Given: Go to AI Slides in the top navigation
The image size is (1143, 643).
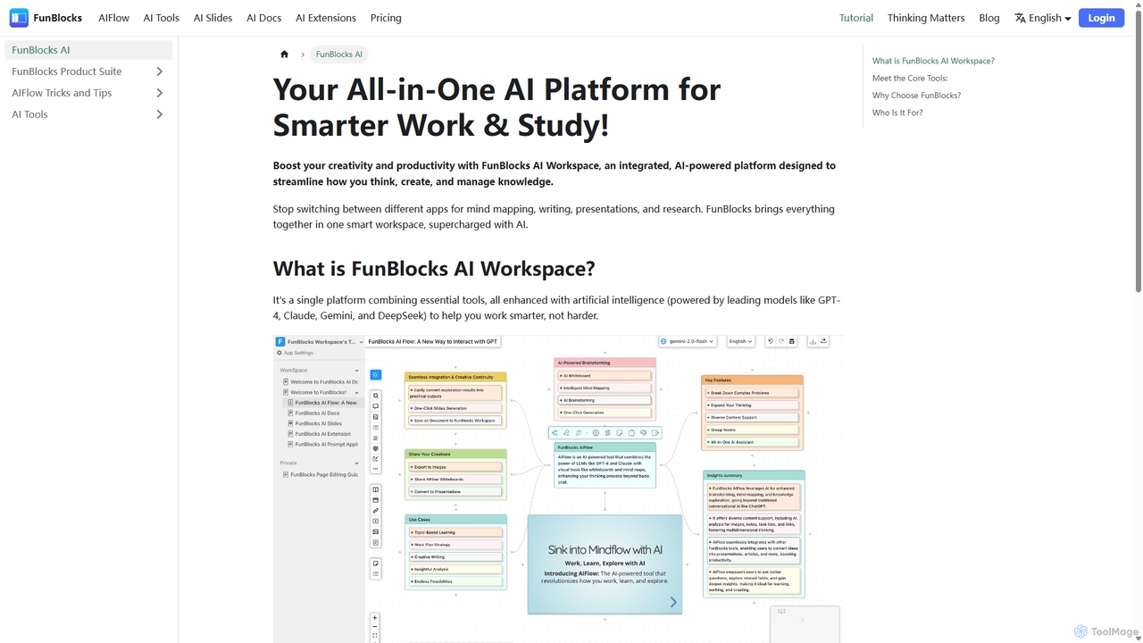Looking at the screenshot, I should coord(213,18).
